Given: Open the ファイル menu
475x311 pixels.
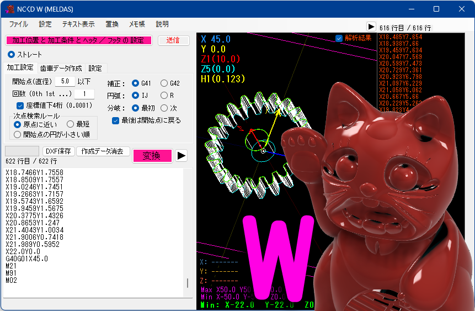Looking at the screenshot, I should pos(18,24).
